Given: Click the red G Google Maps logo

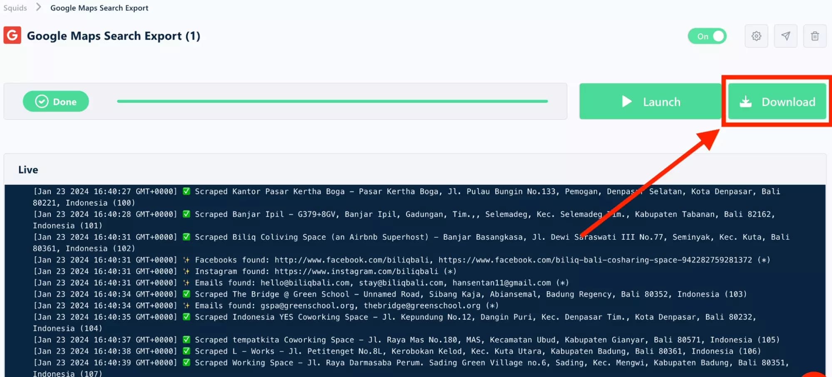Looking at the screenshot, I should coord(12,35).
